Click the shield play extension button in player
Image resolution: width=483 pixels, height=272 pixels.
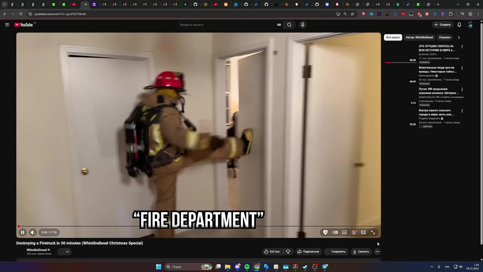click(x=325, y=232)
